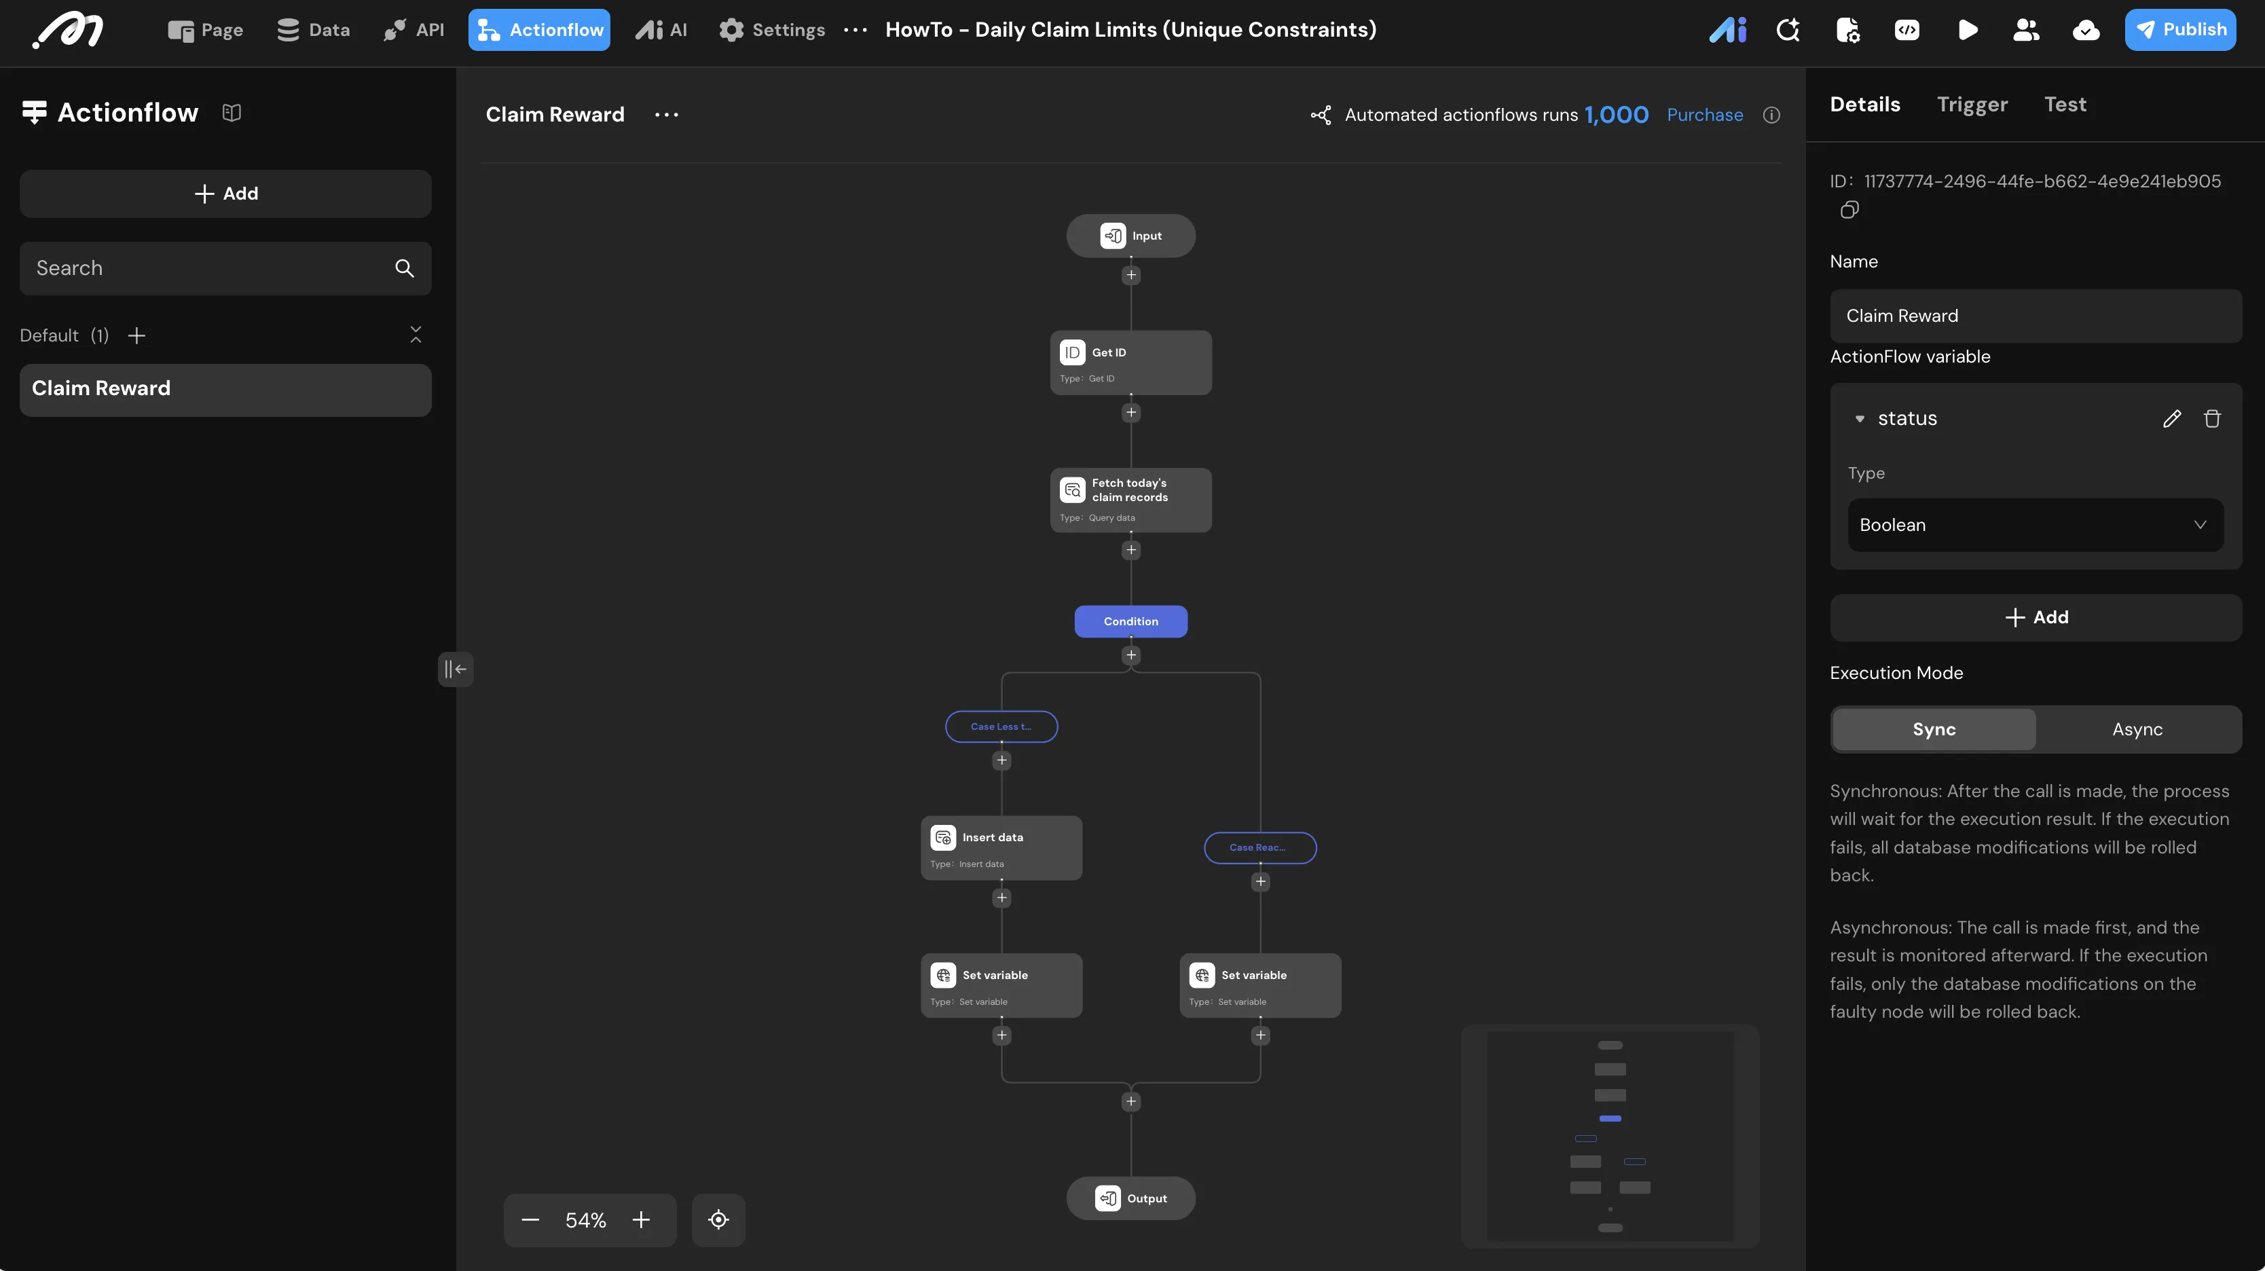Select the Case Reac... branch
The image size is (2265, 1271).
[x=1260, y=848]
